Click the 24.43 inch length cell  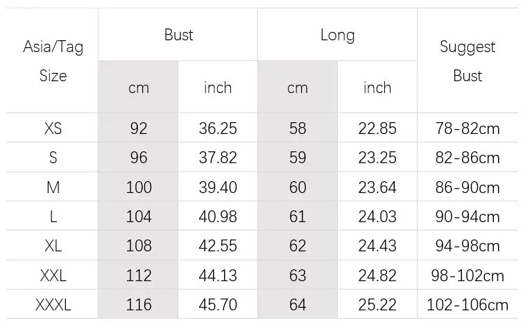(x=377, y=246)
